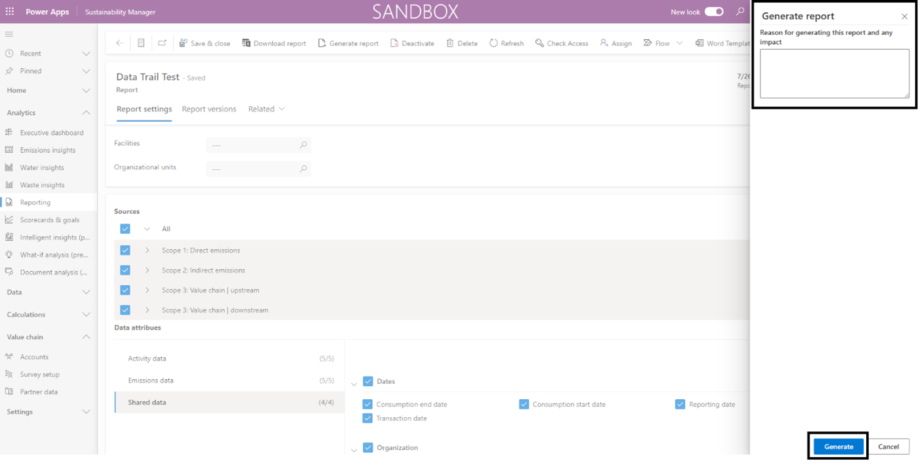Expand Scope 1: Direct emissions row

tap(147, 250)
